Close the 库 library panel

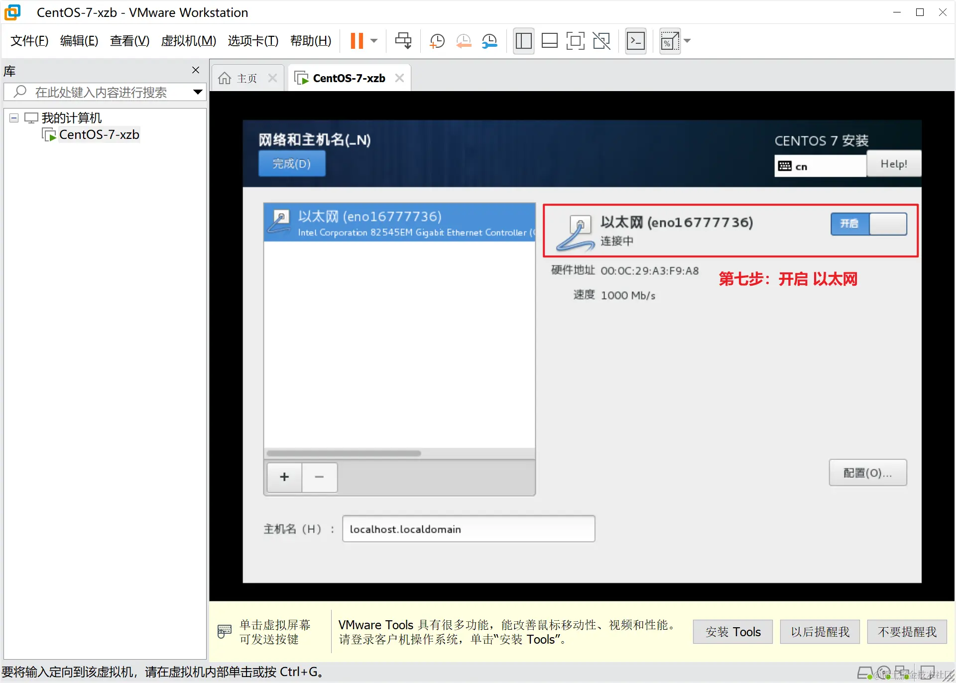196,70
